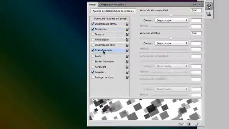Switch to the Pincel tab

click(93, 5)
